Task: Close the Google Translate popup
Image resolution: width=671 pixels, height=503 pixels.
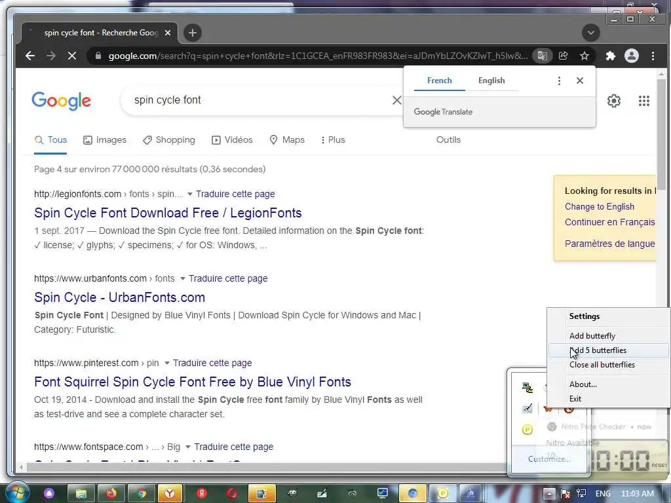Action: click(580, 81)
